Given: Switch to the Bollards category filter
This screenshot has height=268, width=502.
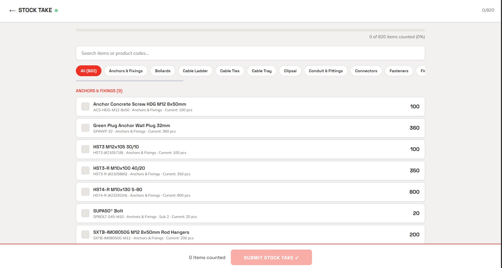Looking at the screenshot, I should point(163,71).
